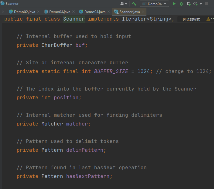Click the comment 'Internal buffer used to hold input'
The width and height of the screenshot is (214, 189).
(74, 36)
